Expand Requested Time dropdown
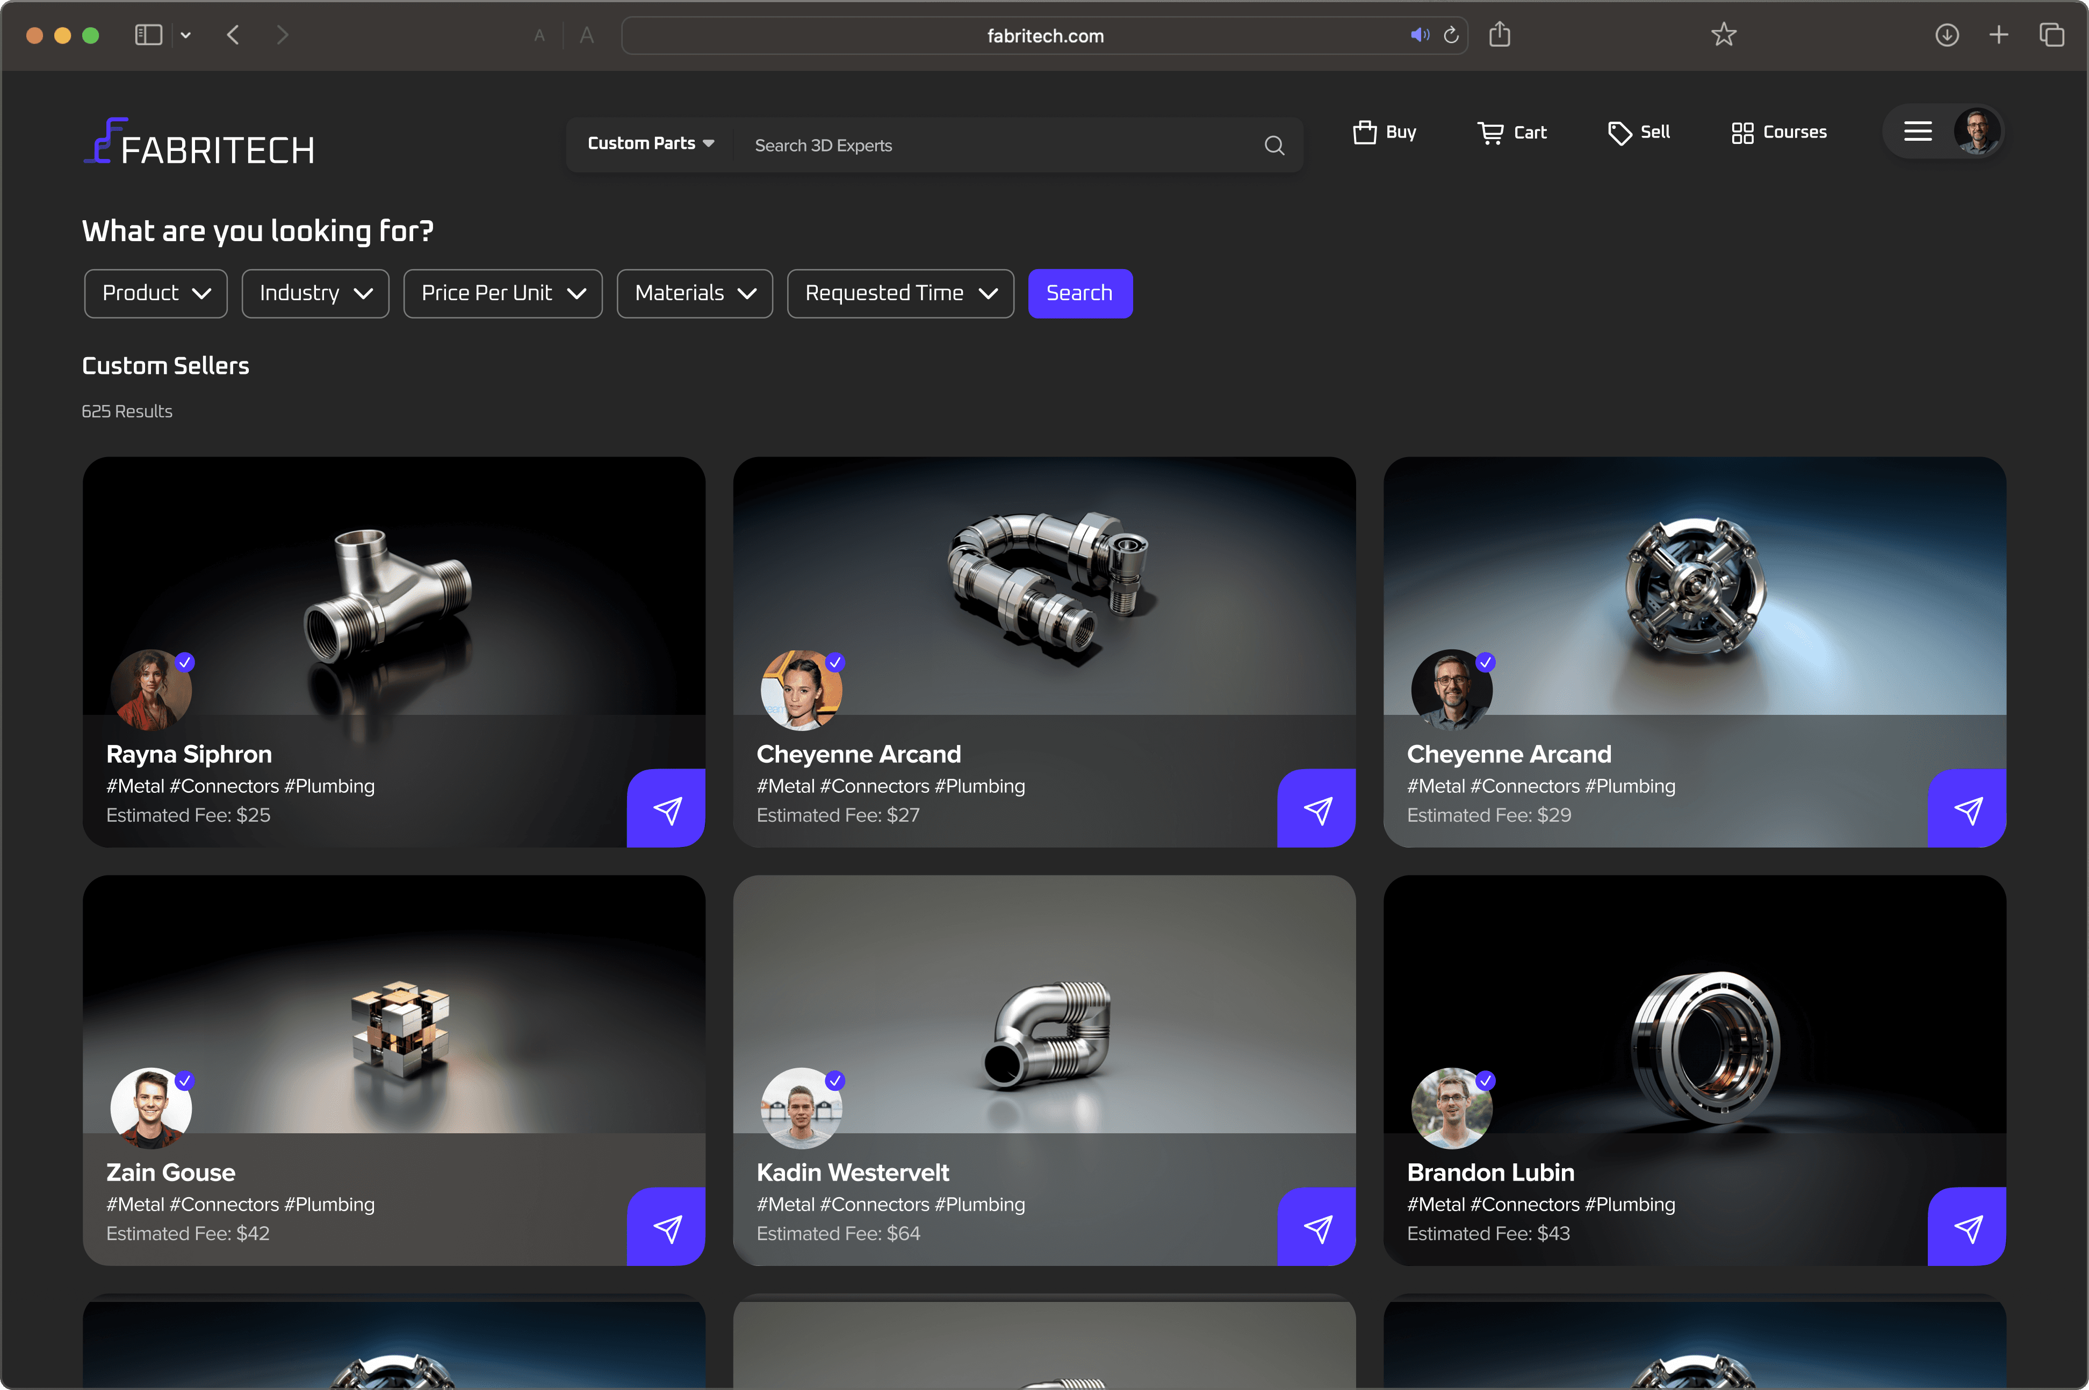2089x1390 pixels. coord(900,293)
